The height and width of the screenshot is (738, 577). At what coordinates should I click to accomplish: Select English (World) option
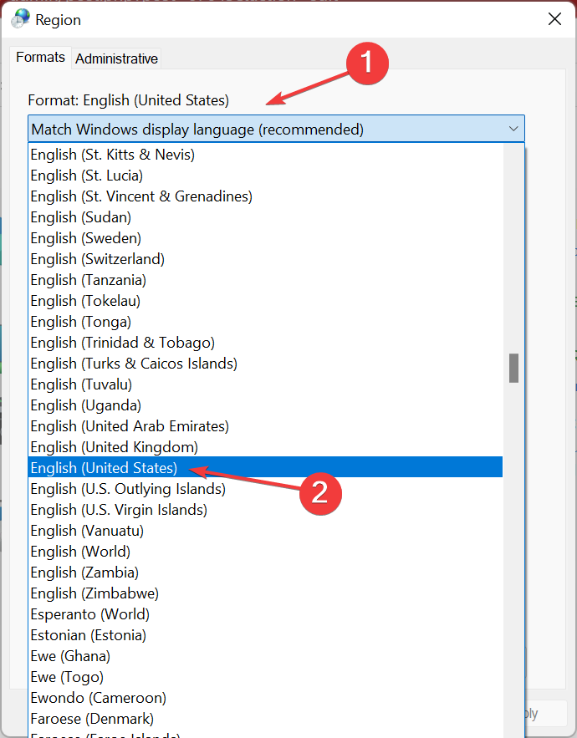(x=80, y=552)
